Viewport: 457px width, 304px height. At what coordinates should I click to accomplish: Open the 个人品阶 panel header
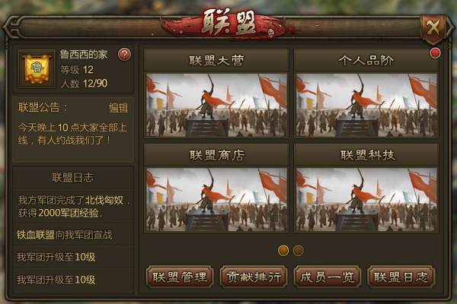coord(366,61)
